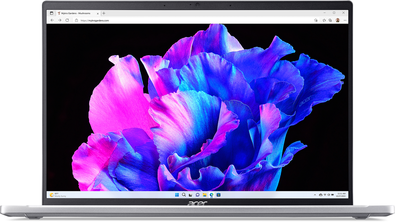The height and width of the screenshot is (222, 395).
Task: Open a new browser tab
Action: 104,13
